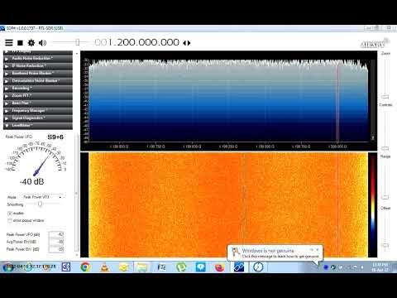Expand the Audio Noise Reduction panel
Screen dimensions: 397x298
tap(38, 59)
